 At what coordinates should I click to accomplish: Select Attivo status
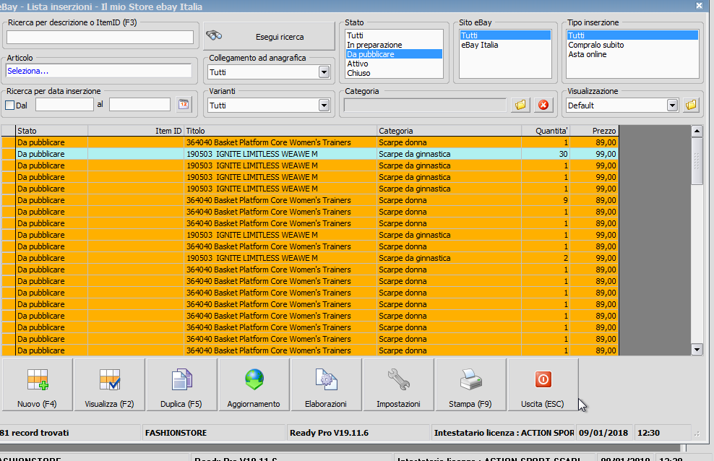click(394, 64)
